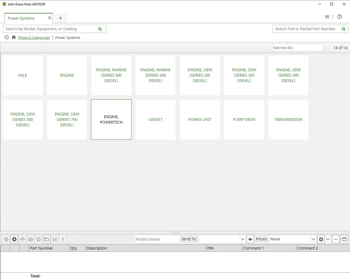
Task: Expand the settings gear dropdown arrow
Action: (x=328, y=239)
